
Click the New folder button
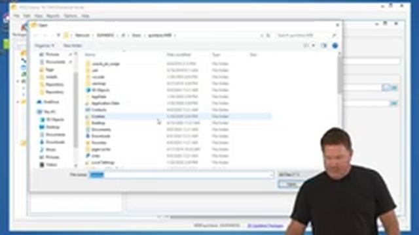click(x=73, y=46)
